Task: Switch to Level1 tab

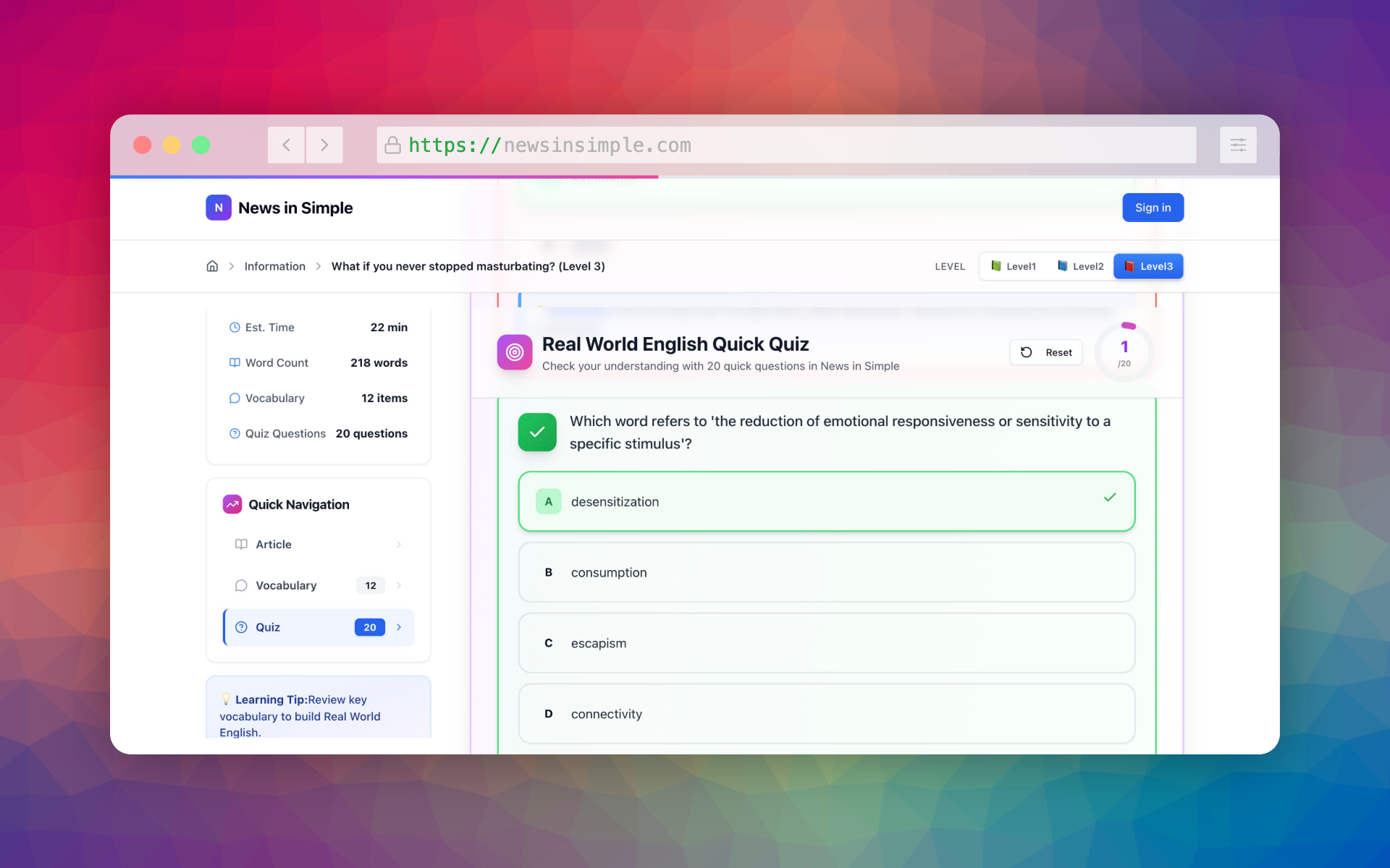Action: [1014, 266]
